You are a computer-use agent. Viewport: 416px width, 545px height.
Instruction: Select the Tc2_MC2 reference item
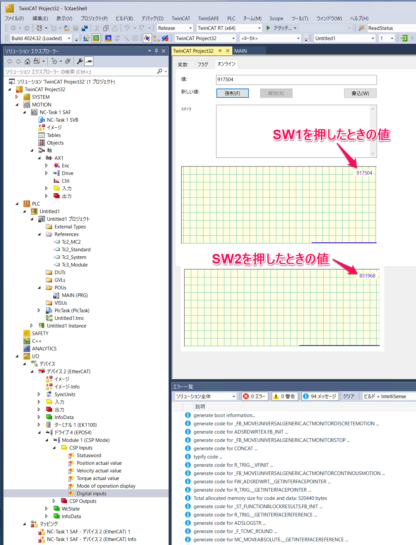point(71,242)
